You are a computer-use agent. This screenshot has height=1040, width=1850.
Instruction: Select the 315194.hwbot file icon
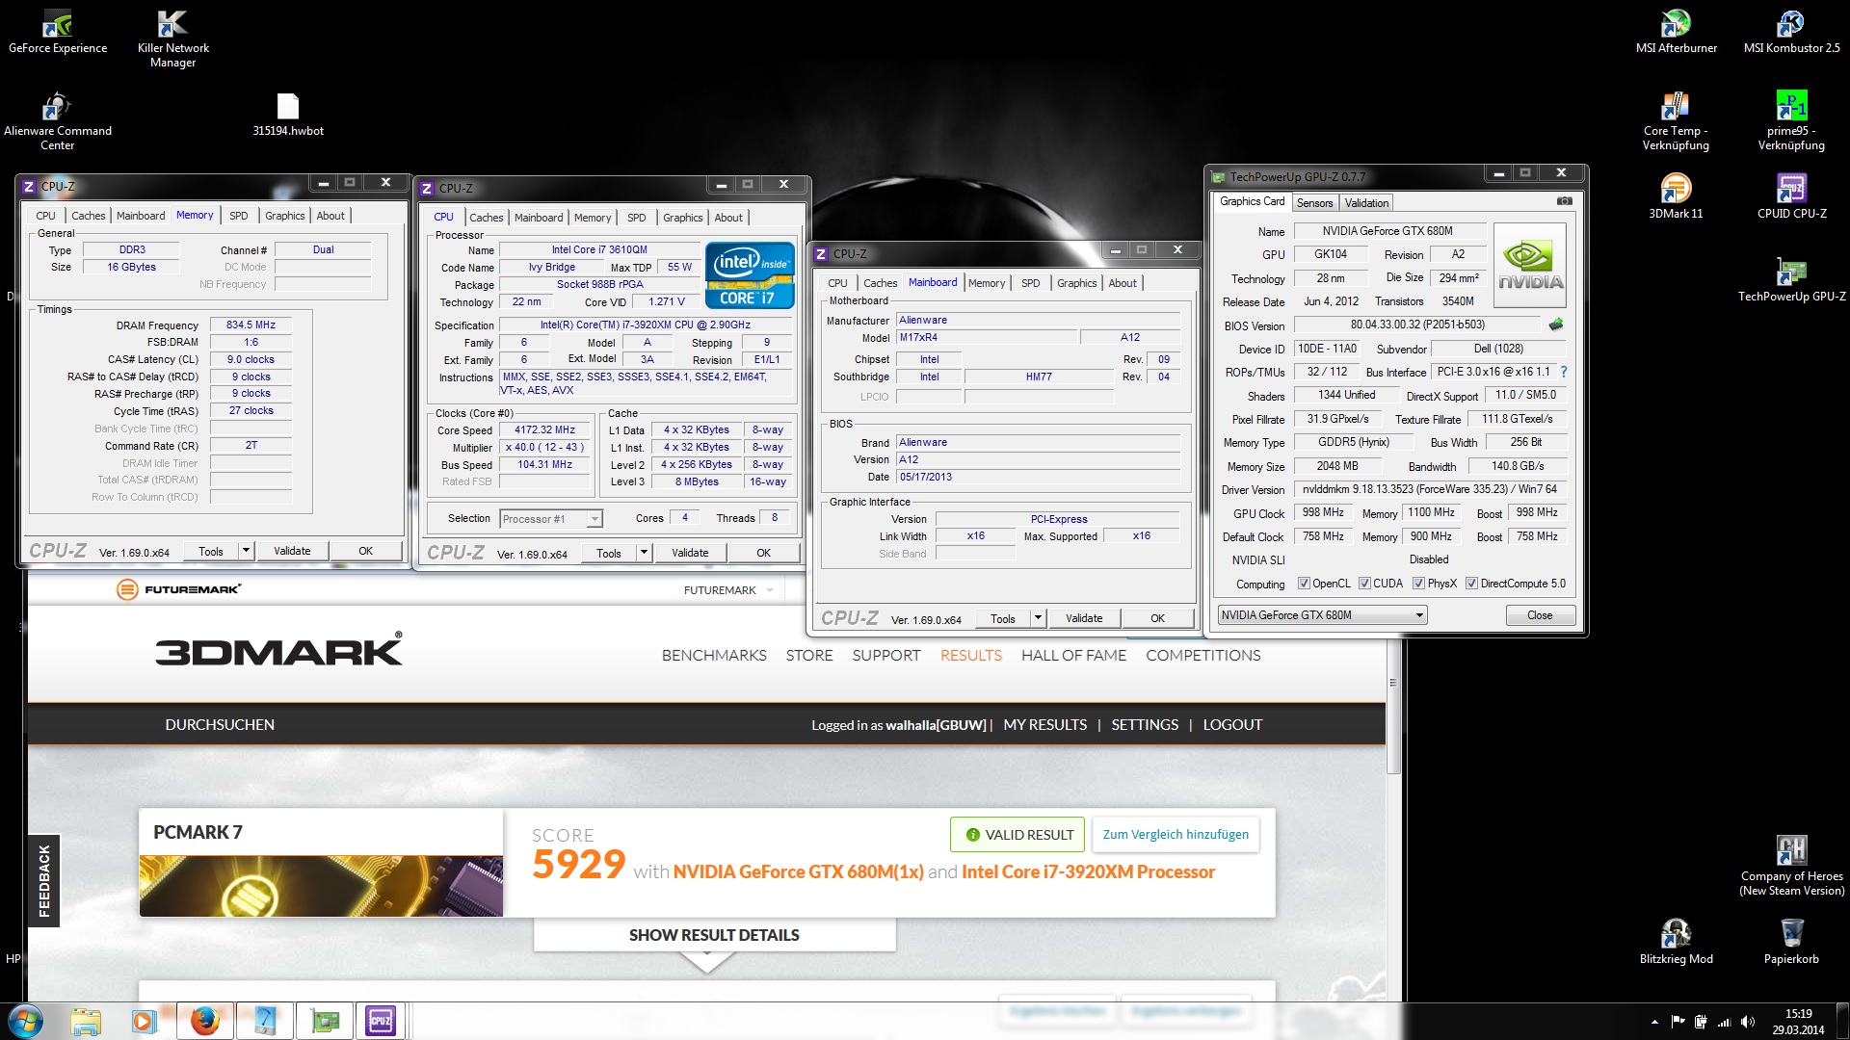(x=288, y=115)
